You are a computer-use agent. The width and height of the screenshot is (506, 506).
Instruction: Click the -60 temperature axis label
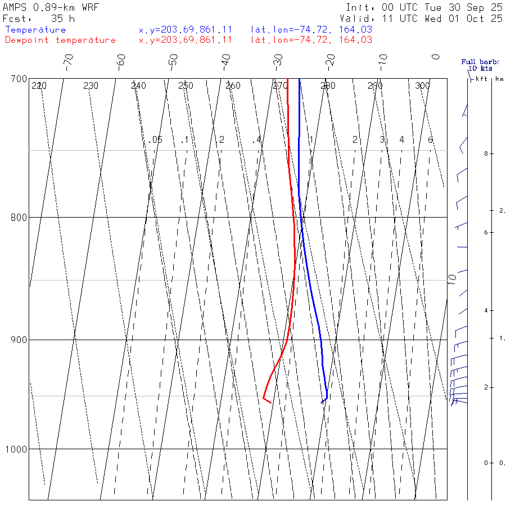pyautogui.click(x=121, y=62)
